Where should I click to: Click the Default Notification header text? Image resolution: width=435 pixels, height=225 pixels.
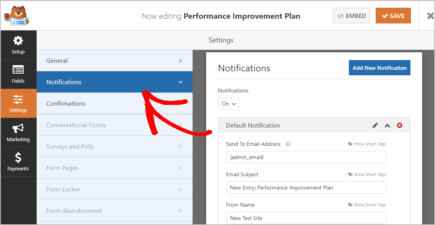[253, 126]
